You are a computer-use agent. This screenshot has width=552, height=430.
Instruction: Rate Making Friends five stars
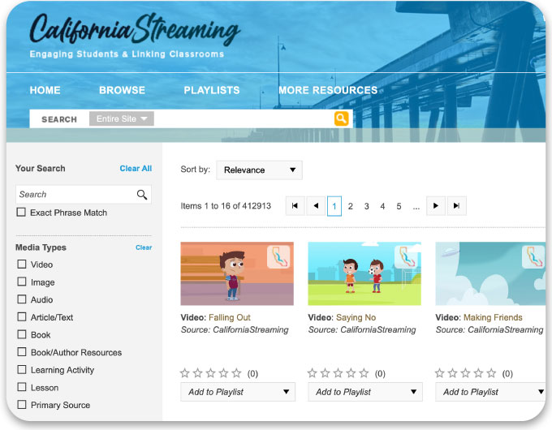point(491,373)
